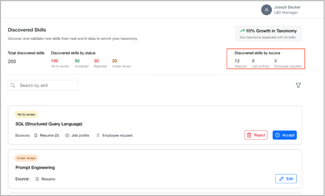Click the green growth trend arrow icon
This screenshot has width=325, height=196.
[x=242, y=31]
